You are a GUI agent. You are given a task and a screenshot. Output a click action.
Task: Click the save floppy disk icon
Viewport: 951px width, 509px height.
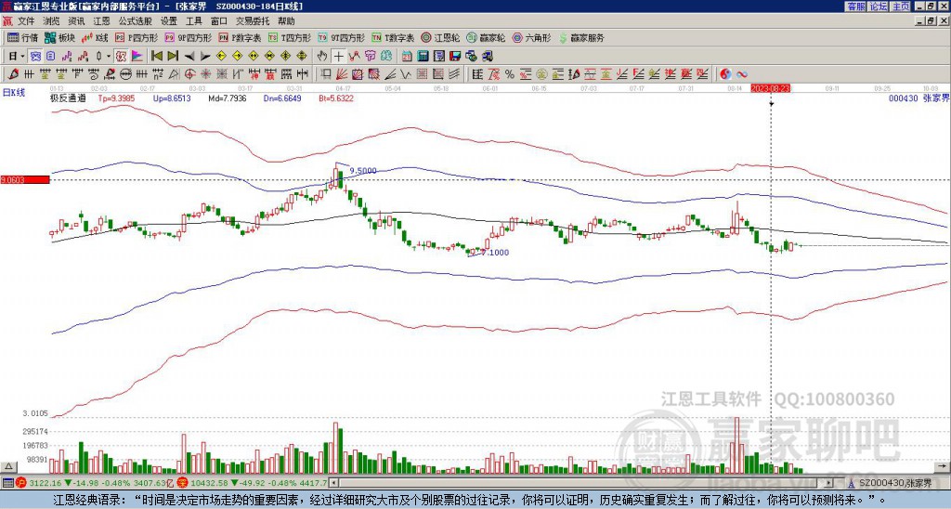click(455, 57)
